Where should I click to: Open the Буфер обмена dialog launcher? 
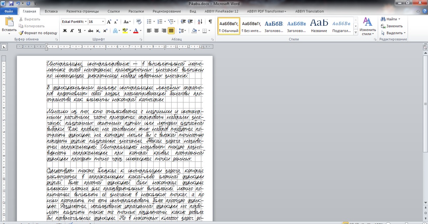point(57,40)
